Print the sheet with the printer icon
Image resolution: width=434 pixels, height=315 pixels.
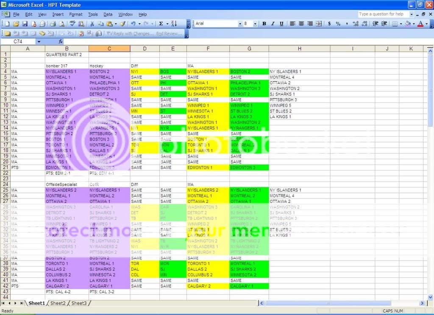click(x=53, y=24)
